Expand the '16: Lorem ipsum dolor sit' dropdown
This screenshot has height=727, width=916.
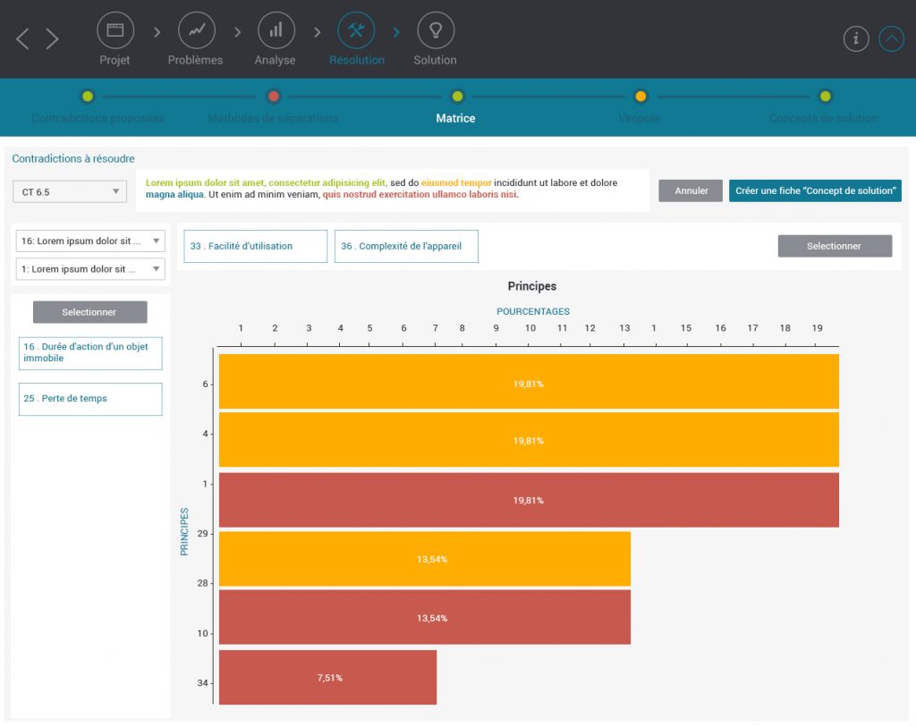pos(90,241)
